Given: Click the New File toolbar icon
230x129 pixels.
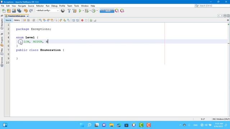Looking at the screenshot, I should [4, 11].
